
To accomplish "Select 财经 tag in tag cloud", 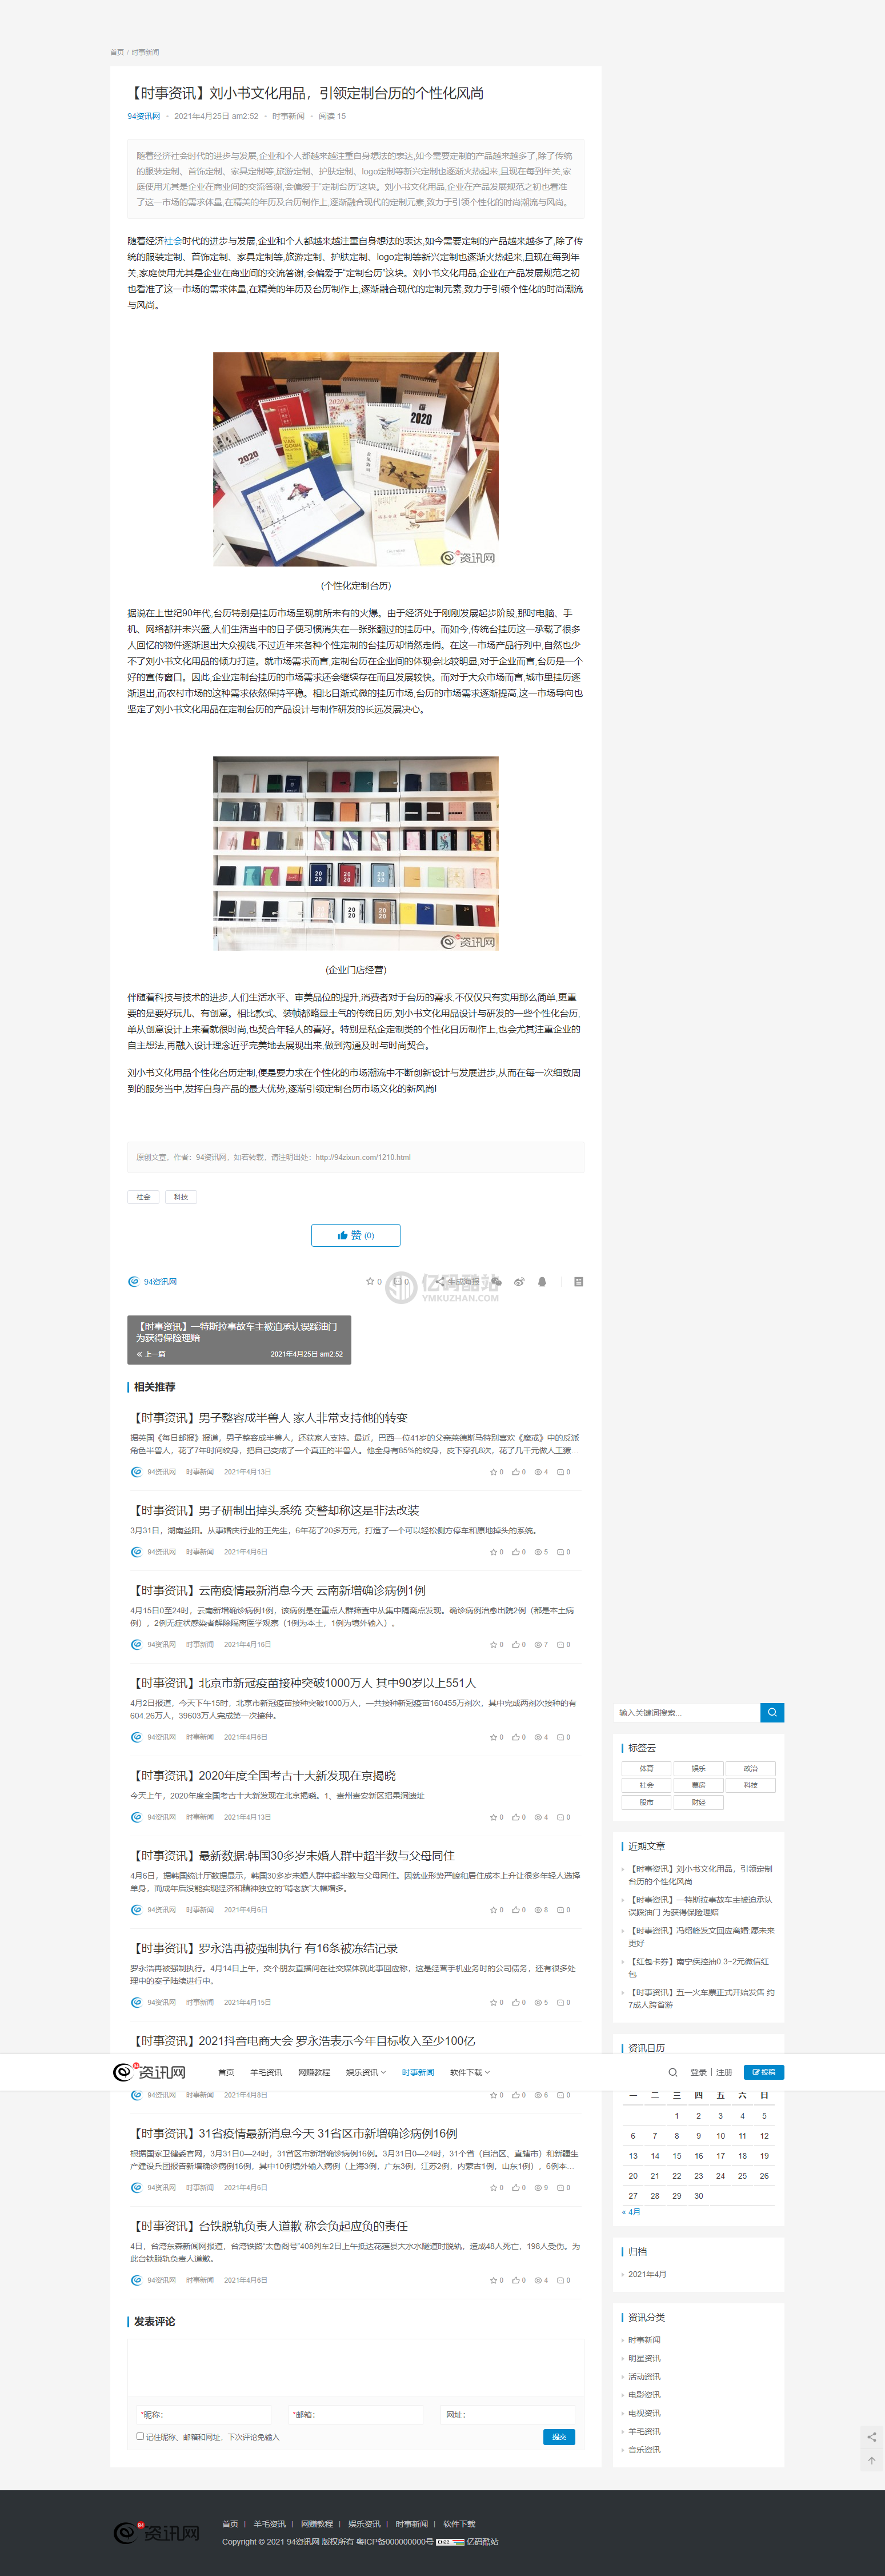I will [x=698, y=1803].
